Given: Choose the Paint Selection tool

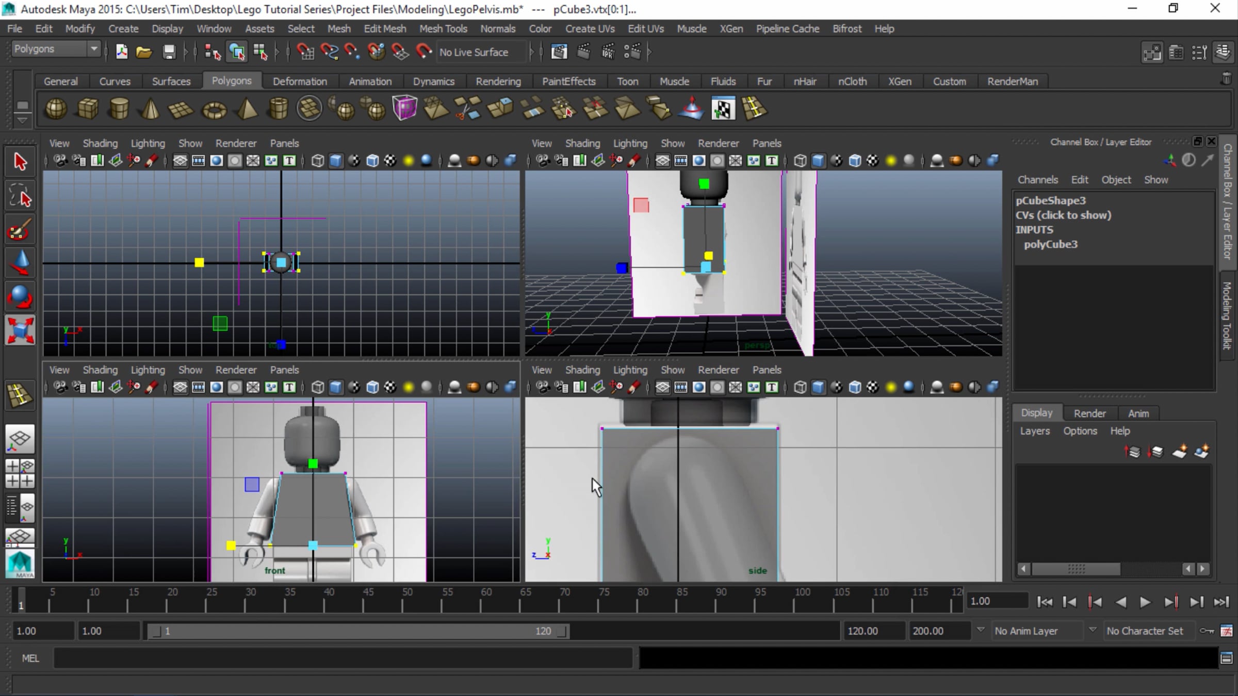Looking at the screenshot, I should click(x=20, y=230).
